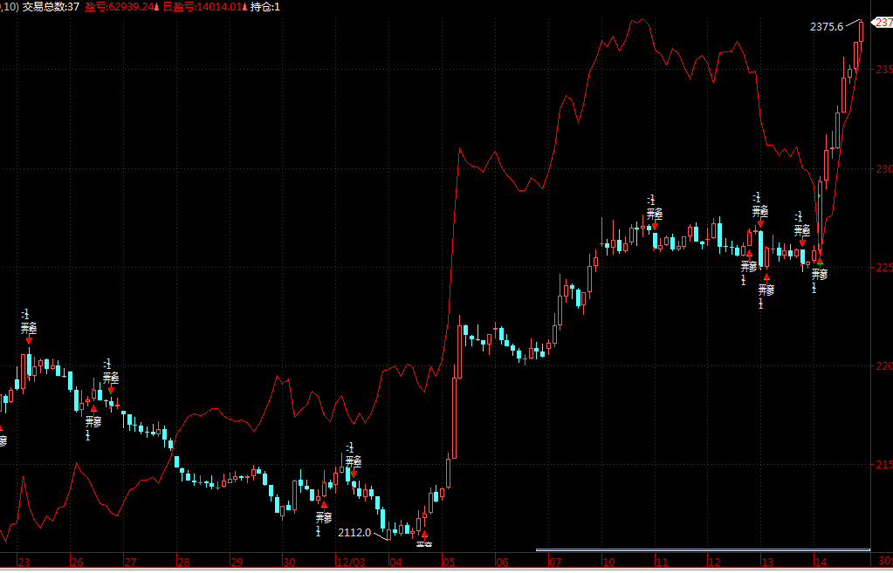Click the latest-price tag on the price axis
This screenshot has height=573, width=893.
[x=883, y=22]
